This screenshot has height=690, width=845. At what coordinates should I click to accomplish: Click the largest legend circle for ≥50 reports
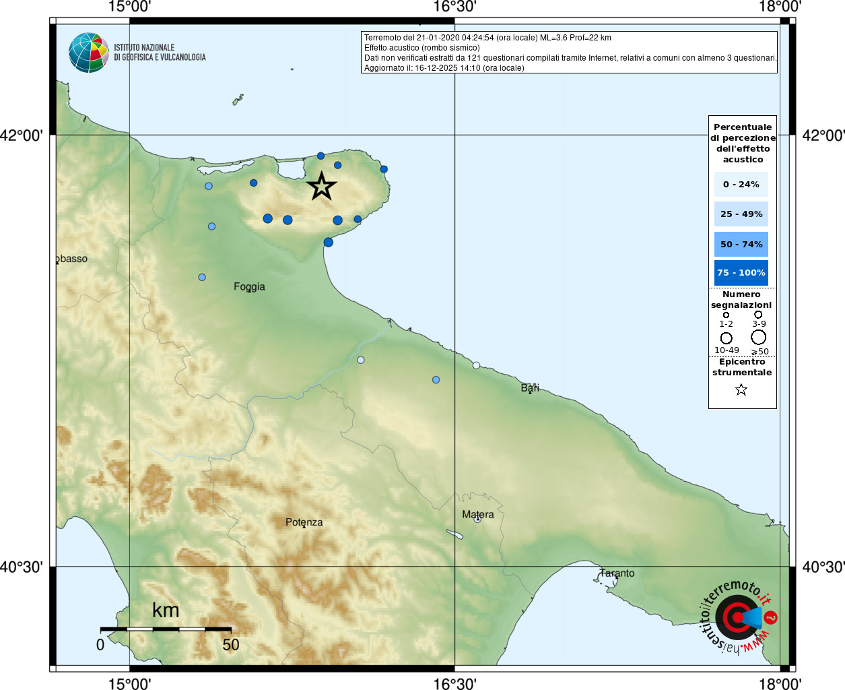tap(759, 337)
